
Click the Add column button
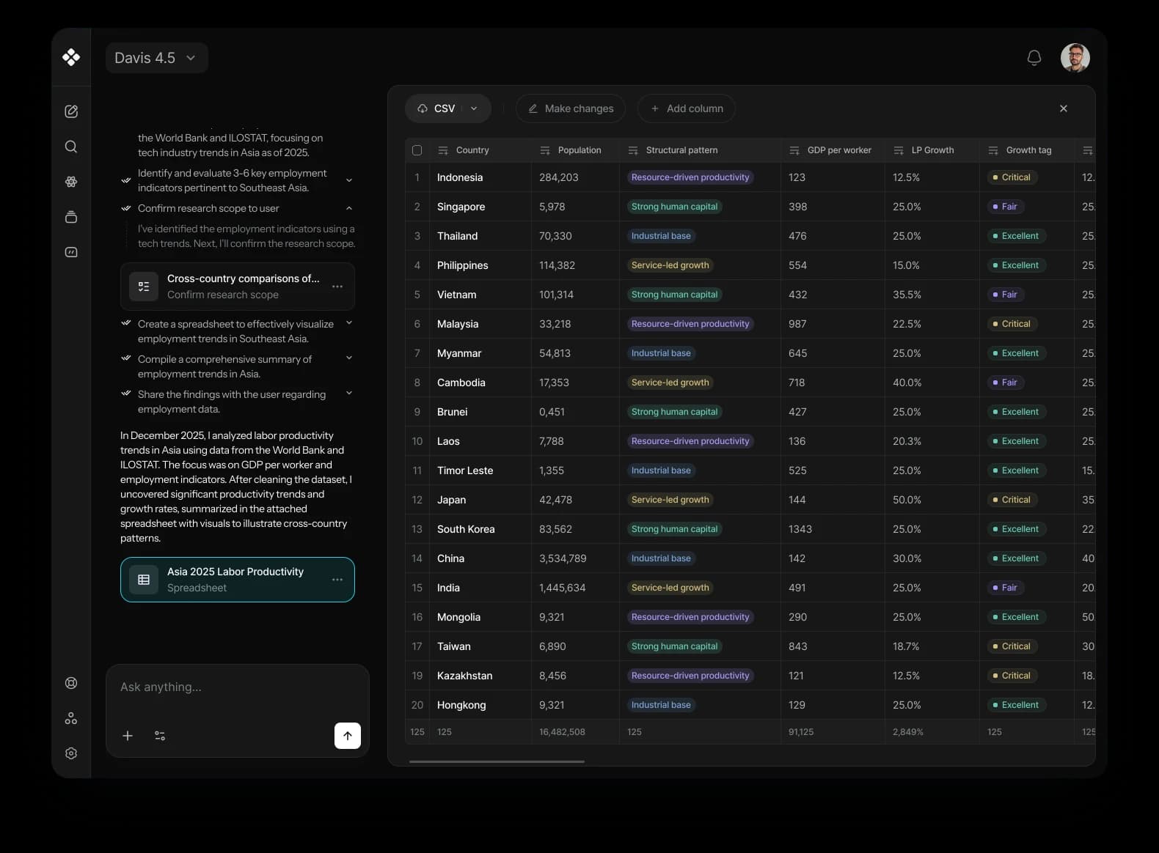[x=687, y=108]
